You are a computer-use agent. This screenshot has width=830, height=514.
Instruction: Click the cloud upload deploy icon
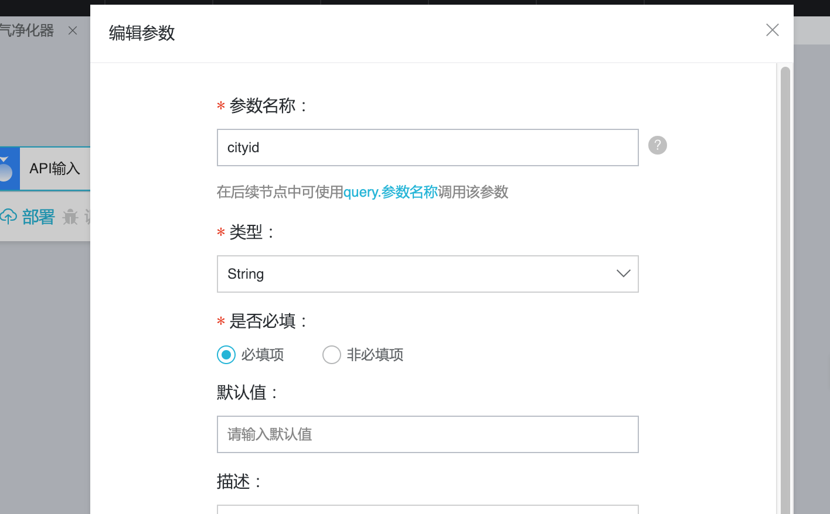point(9,217)
